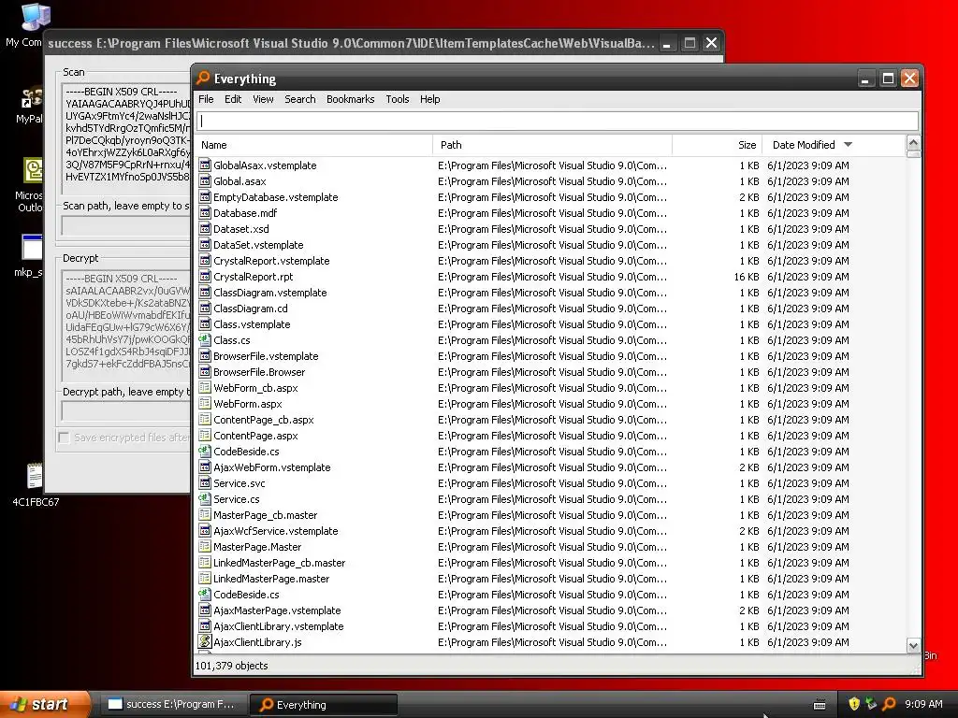This screenshot has width=958, height=718.
Task: Click the results list vertical scrollbar track
Action: [913, 396]
